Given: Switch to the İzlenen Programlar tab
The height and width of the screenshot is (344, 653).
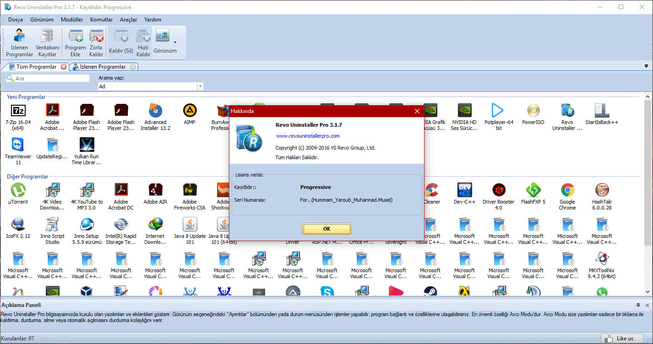Looking at the screenshot, I should (x=103, y=67).
